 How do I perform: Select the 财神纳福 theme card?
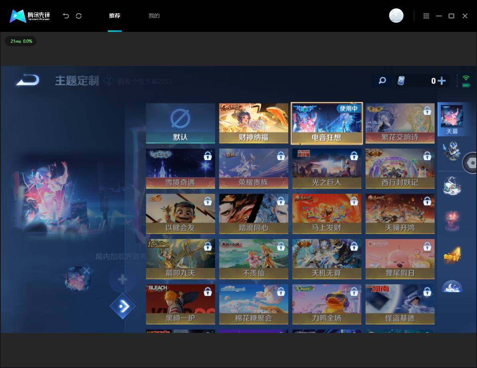tap(253, 123)
